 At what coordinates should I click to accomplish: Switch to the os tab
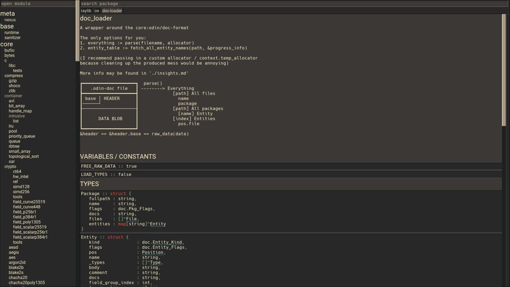(97, 11)
